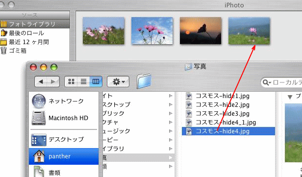
Task: Click the panther house icon
Action: (39, 156)
